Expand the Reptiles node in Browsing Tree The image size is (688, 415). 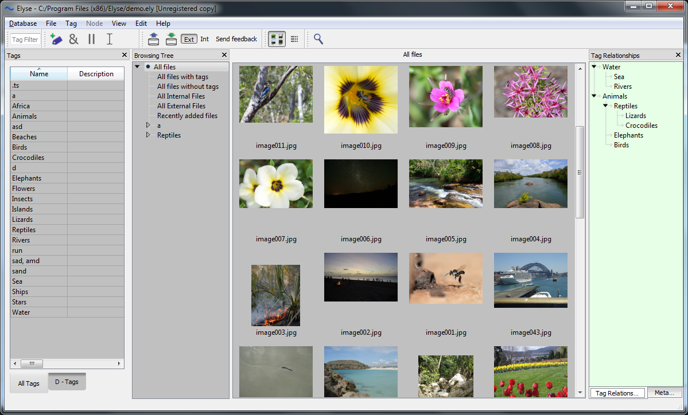point(148,135)
